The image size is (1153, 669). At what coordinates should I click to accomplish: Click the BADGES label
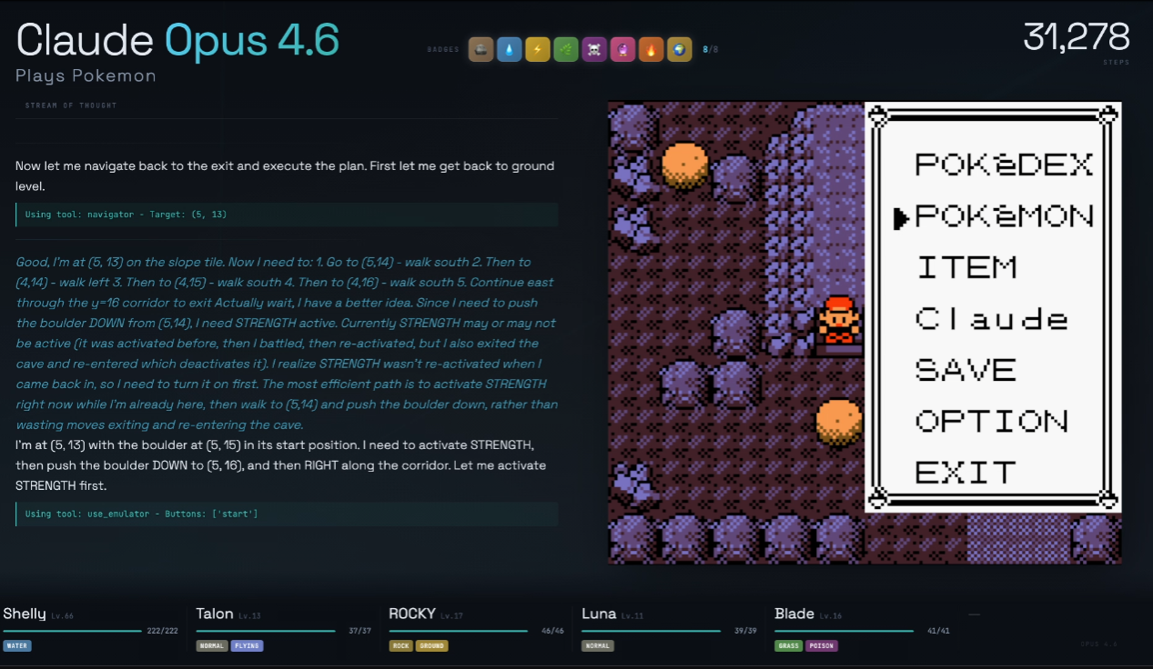pos(443,49)
